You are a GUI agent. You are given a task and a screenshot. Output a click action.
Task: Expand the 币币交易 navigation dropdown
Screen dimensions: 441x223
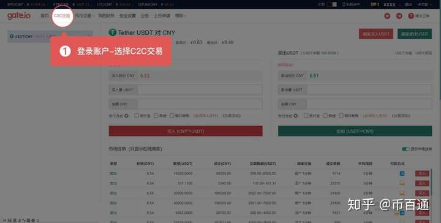pos(85,16)
